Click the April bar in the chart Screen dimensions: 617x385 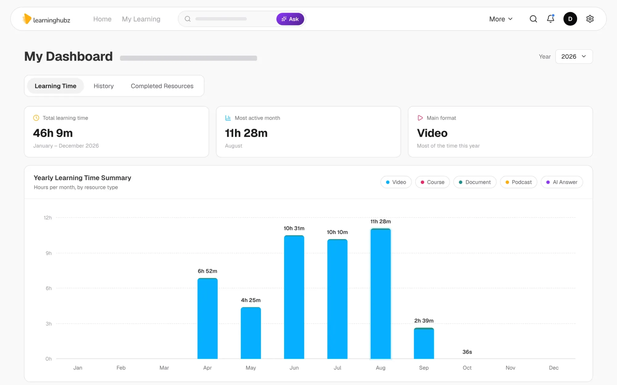207,318
